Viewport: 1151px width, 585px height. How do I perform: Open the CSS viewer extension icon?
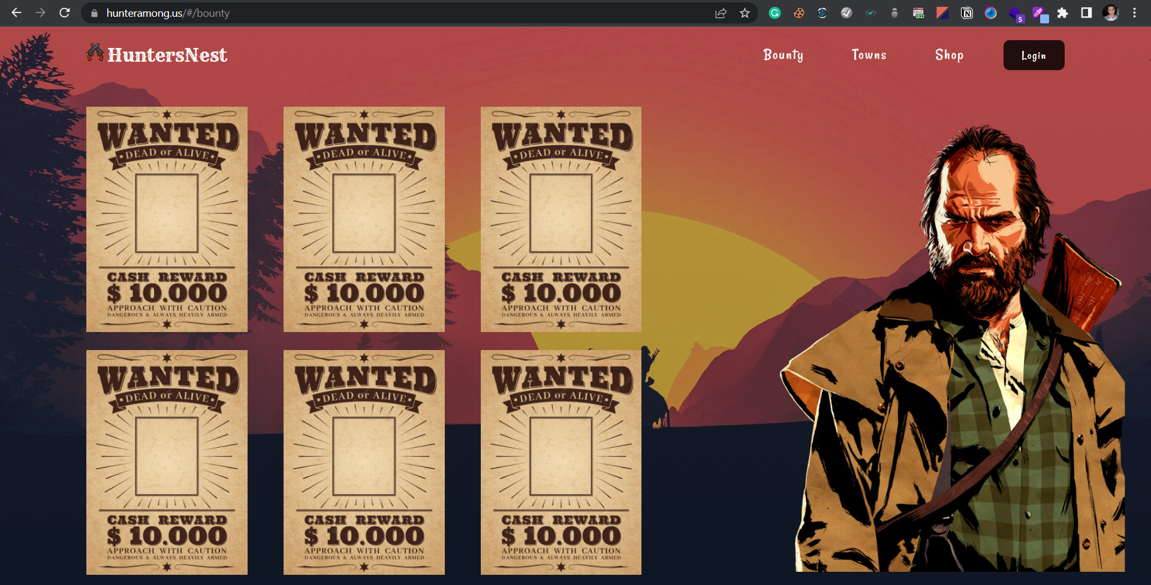[918, 13]
